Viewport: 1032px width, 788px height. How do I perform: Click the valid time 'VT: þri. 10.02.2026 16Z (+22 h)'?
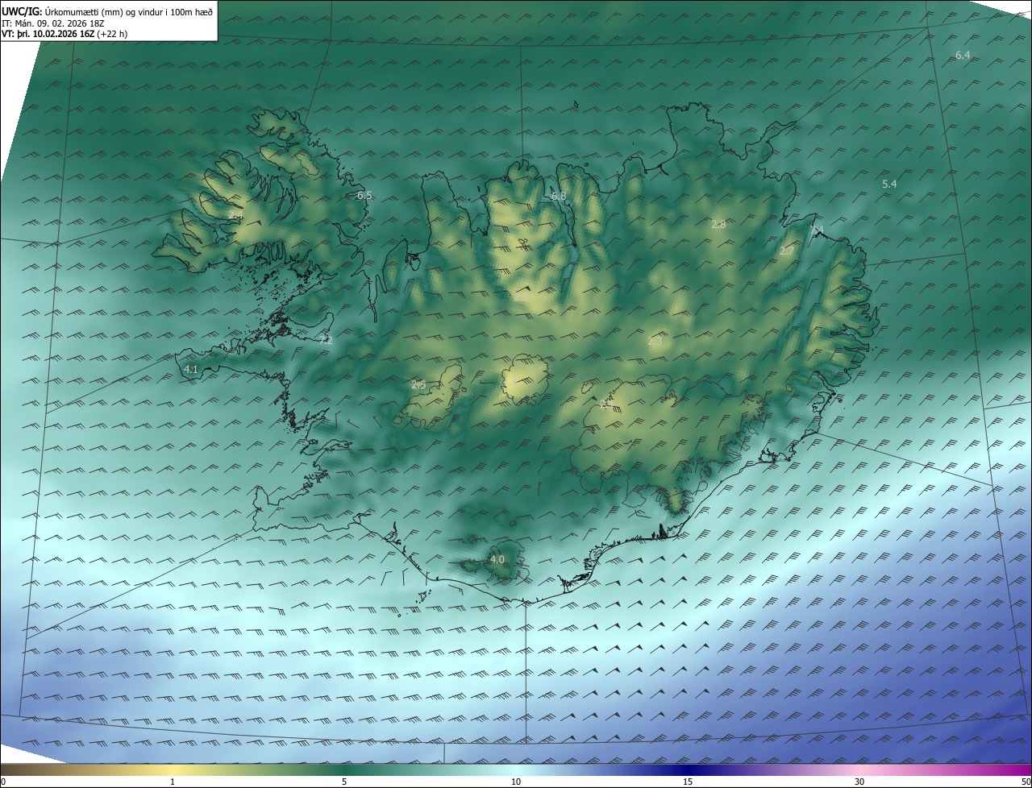click(64, 34)
